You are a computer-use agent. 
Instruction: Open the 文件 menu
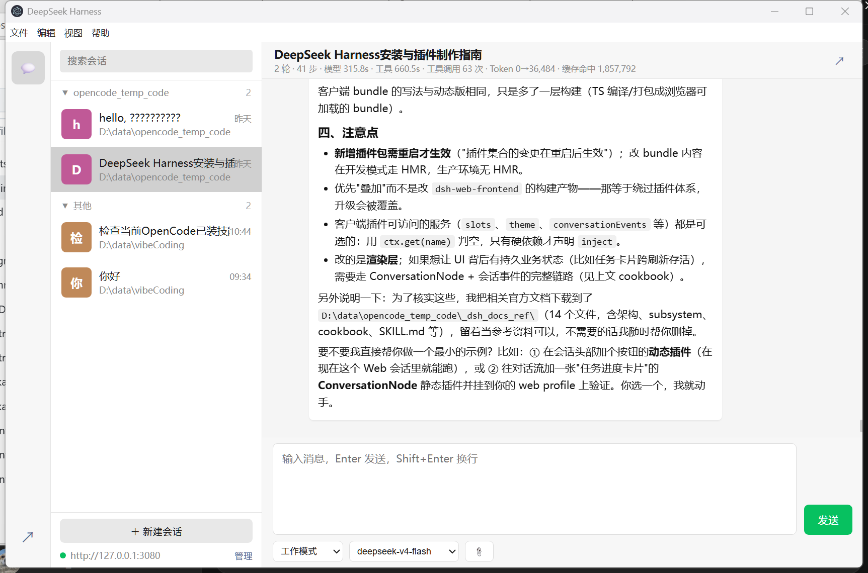pyautogui.click(x=19, y=33)
